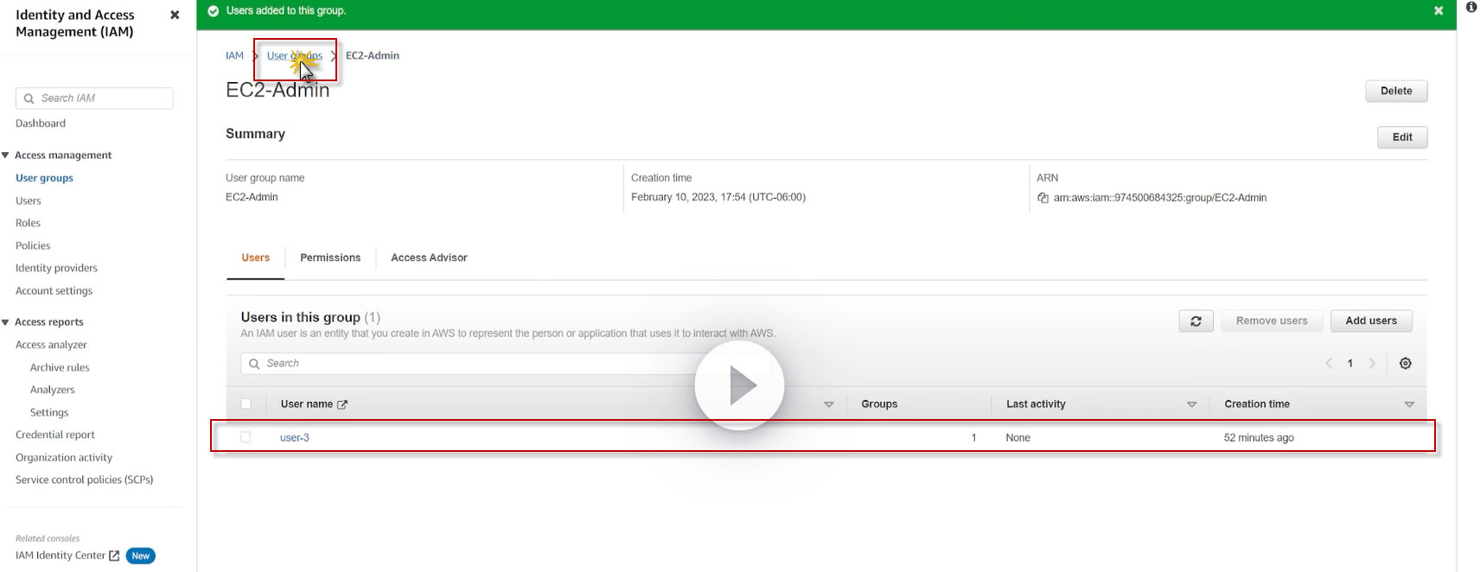Open table preferences gear icon

click(1406, 364)
